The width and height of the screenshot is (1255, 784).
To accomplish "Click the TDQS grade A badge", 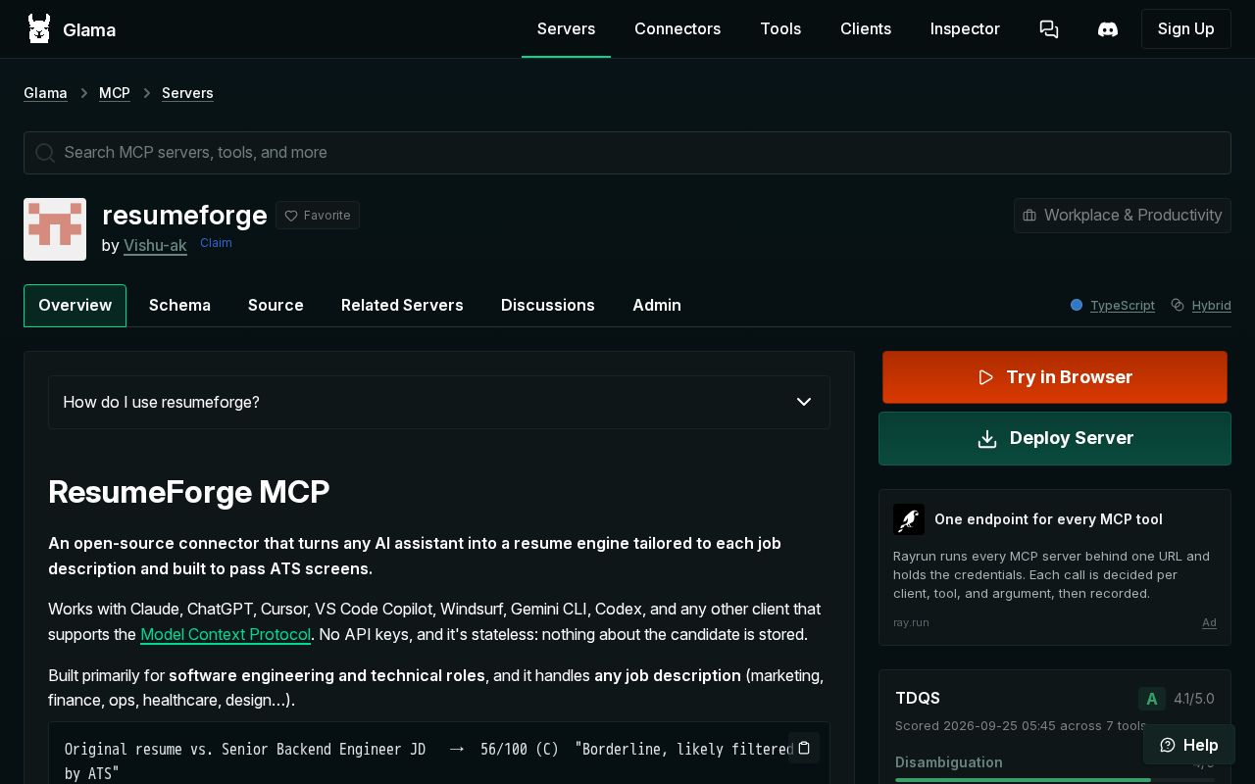I will click(x=1152, y=699).
